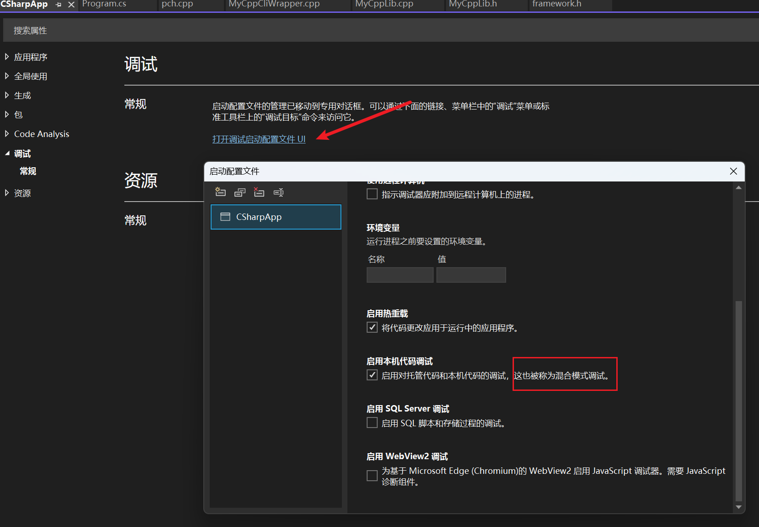Toggle the 启用本机代码调试 checkbox

372,375
